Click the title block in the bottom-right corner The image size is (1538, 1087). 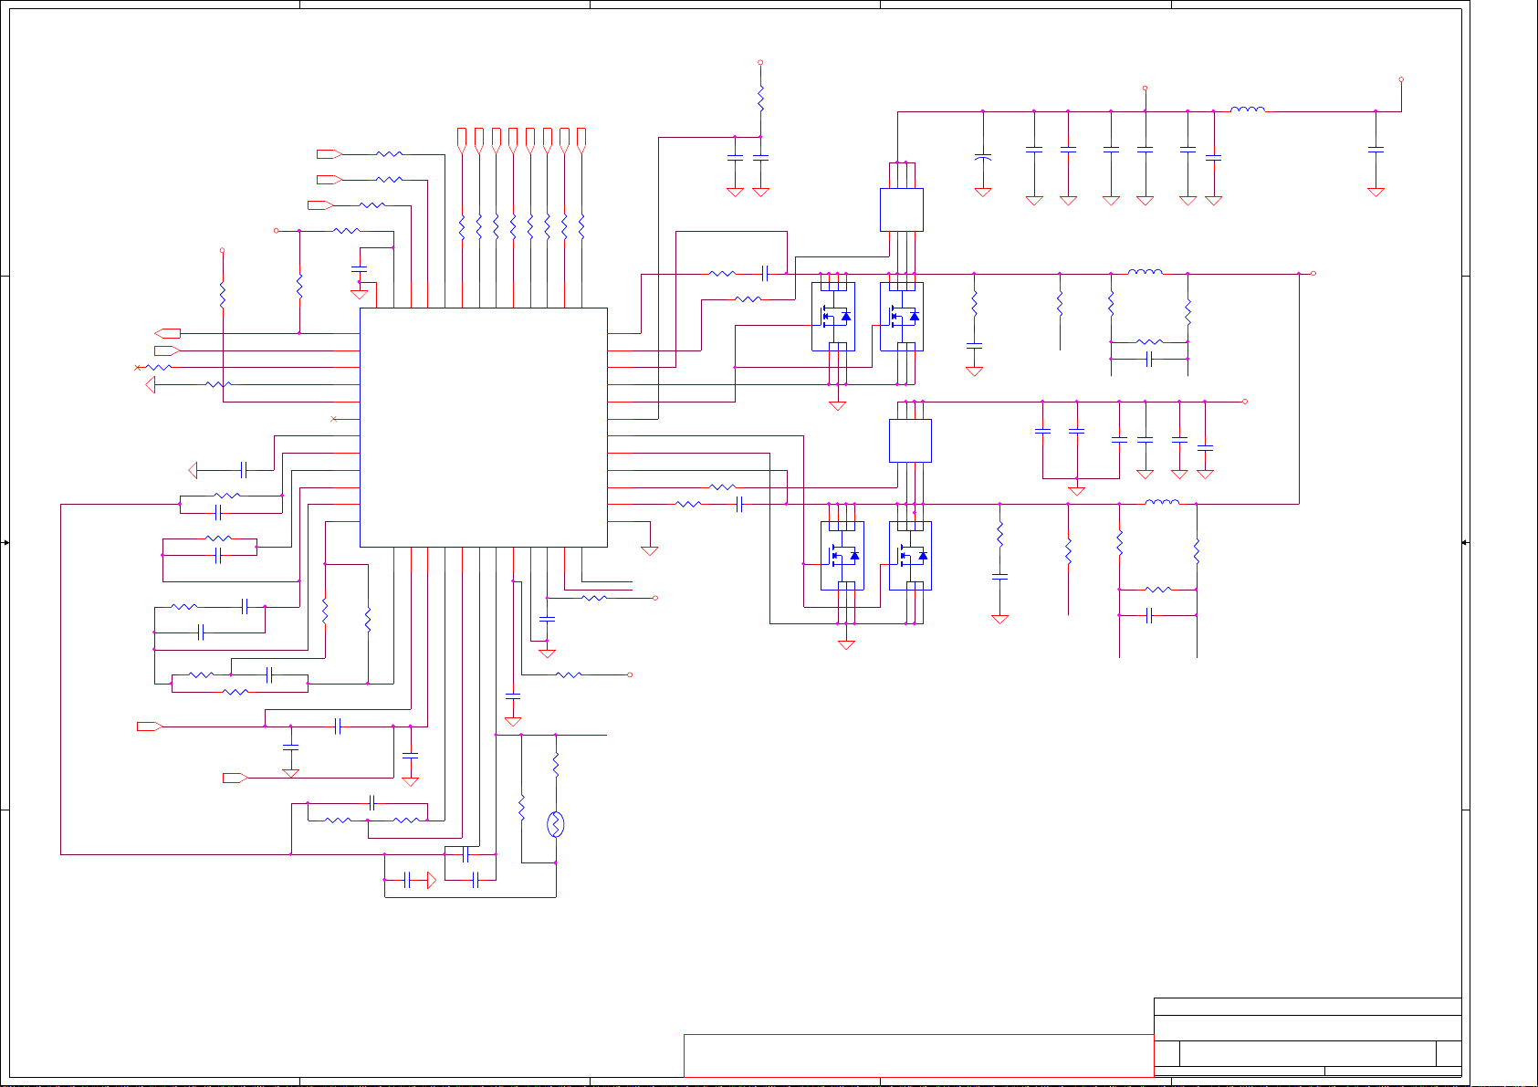click(1308, 1038)
